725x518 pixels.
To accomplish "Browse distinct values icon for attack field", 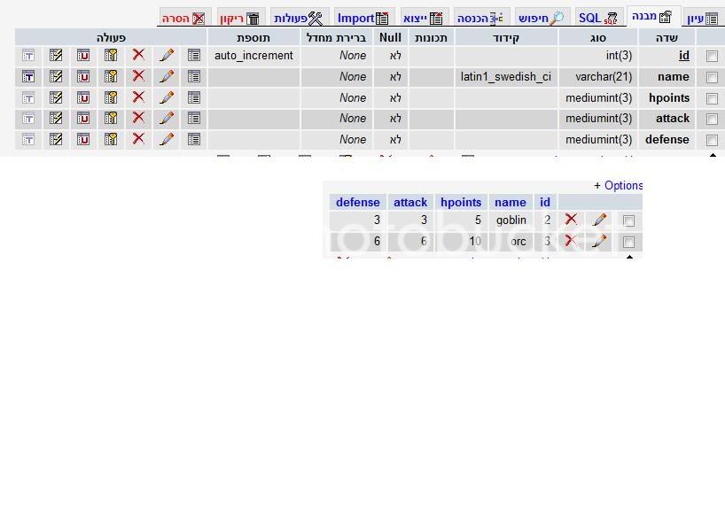I will (194, 119).
